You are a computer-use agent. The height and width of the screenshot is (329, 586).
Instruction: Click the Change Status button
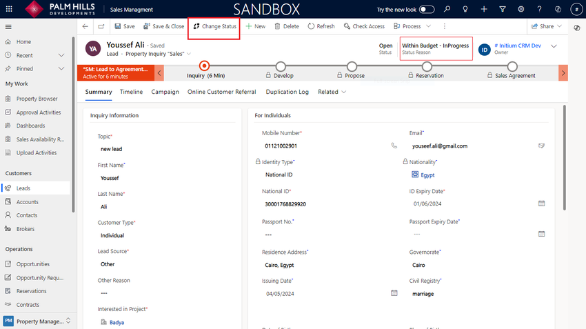point(214,26)
